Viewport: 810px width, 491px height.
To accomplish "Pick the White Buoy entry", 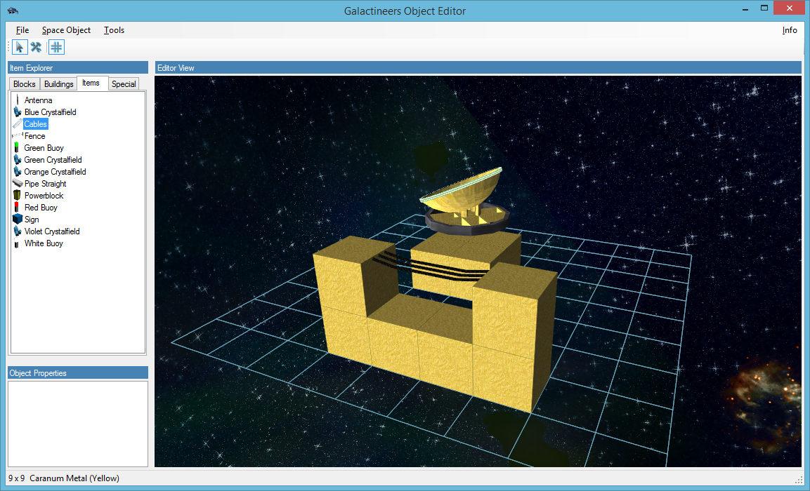I will [x=44, y=243].
